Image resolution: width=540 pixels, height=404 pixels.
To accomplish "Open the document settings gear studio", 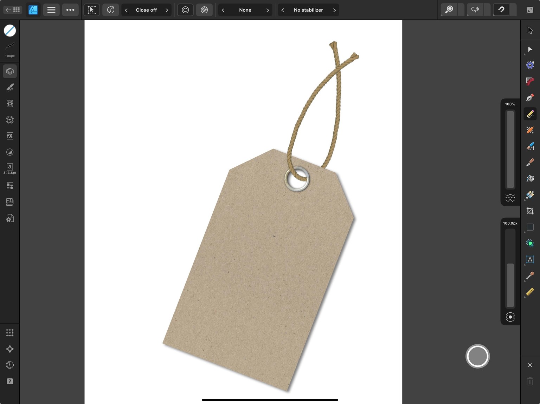I will pyautogui.click(x=10, y=218).
